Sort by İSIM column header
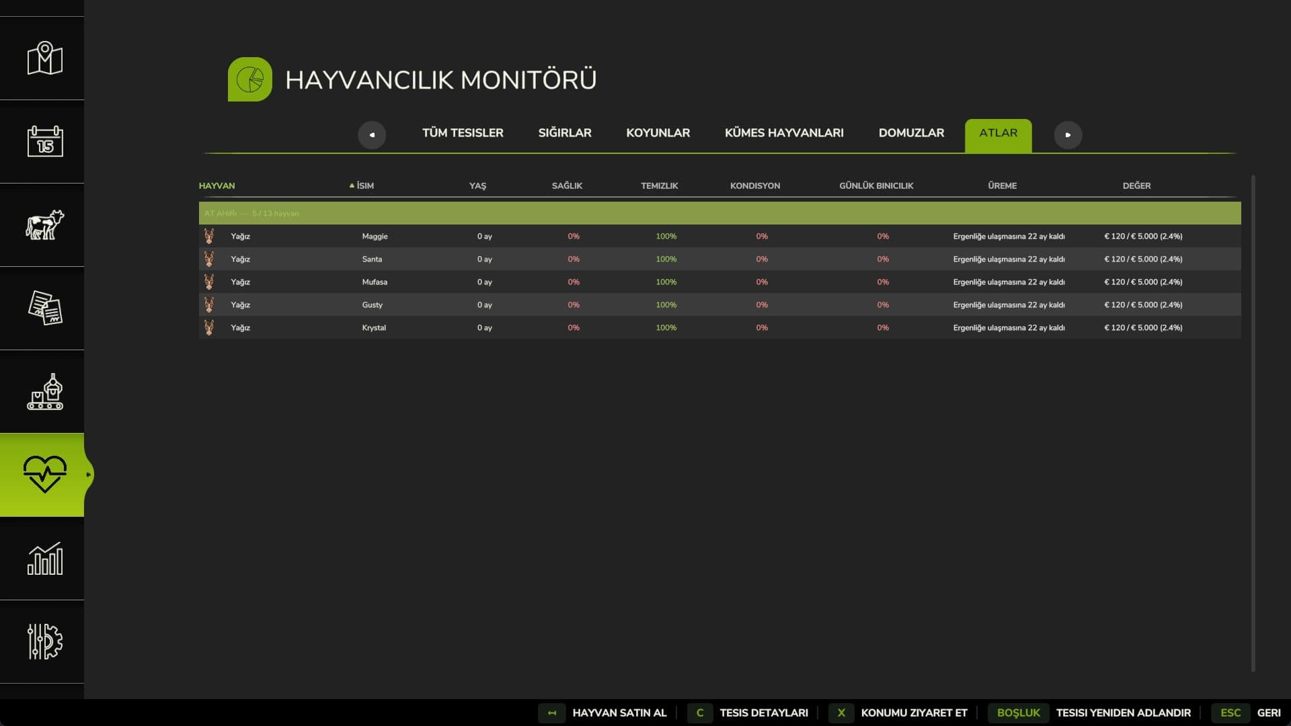This screenshot has width=1291, height=726. coord(365,186)
